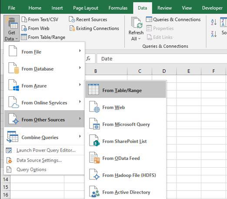
Task: Switch to the Formulas tab
Action: [118, 8]
